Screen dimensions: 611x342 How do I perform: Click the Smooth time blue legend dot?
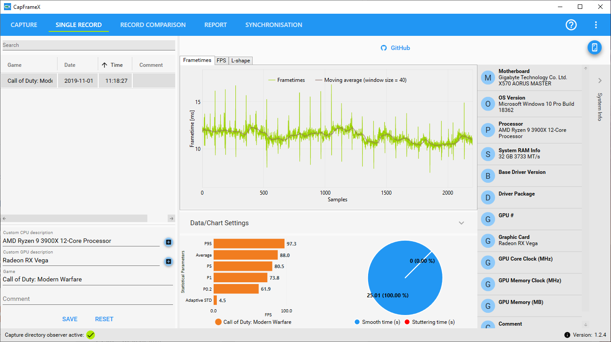click(x=357, y=322)
